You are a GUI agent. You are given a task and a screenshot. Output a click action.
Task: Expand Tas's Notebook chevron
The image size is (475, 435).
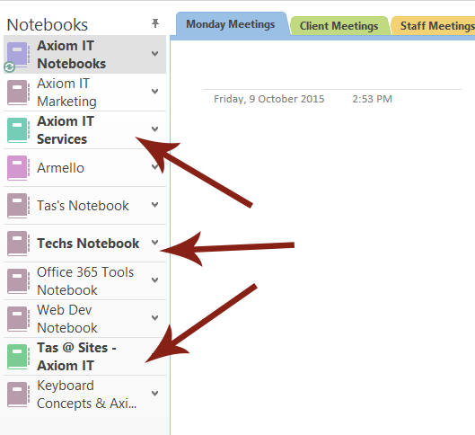coord(154,205)
